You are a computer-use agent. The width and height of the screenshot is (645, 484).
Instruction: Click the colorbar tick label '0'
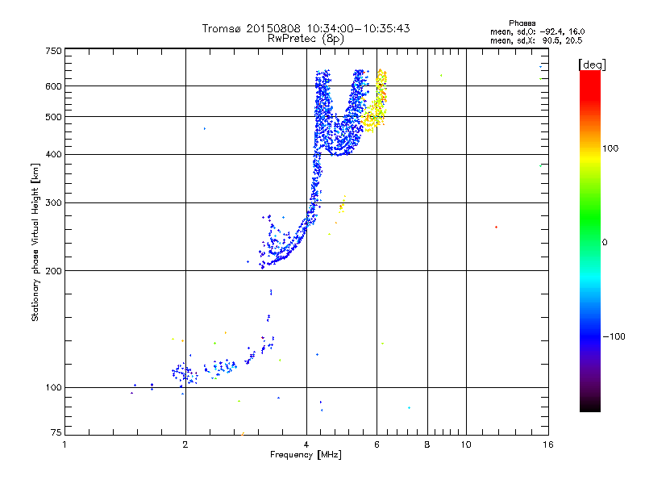tap(604, 243)
